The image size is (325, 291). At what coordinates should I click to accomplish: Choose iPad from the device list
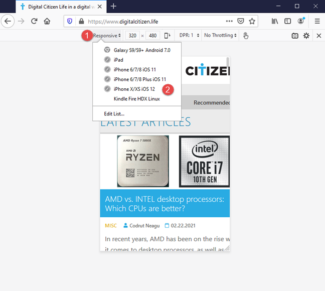click(137, 60)
